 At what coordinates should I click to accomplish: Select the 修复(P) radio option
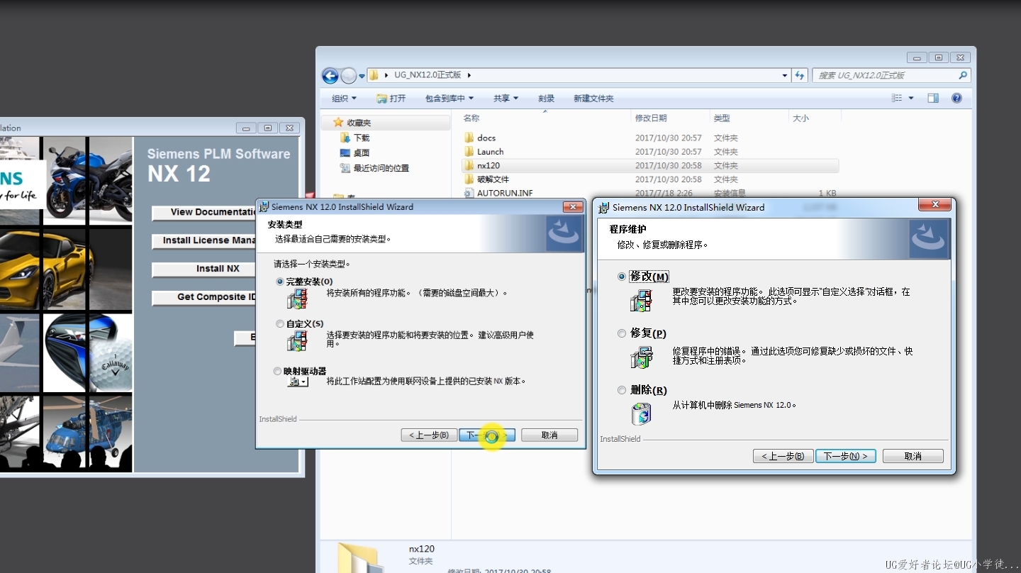[x=622, y=333]
